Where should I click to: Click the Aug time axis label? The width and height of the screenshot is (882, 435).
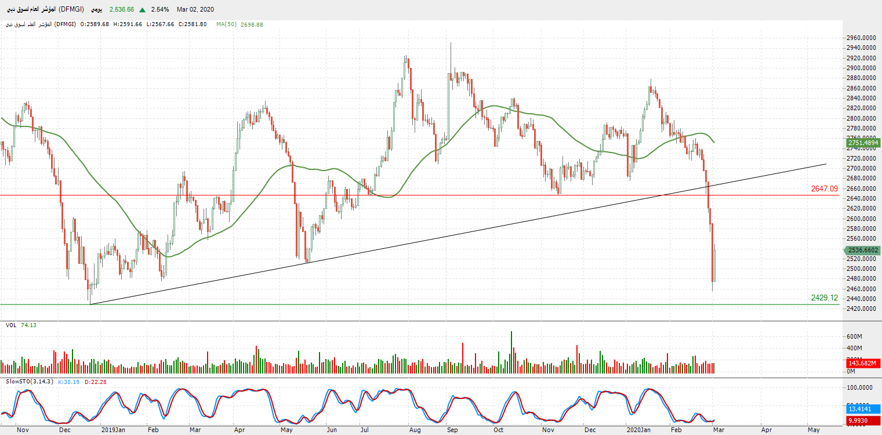(415, 430)
